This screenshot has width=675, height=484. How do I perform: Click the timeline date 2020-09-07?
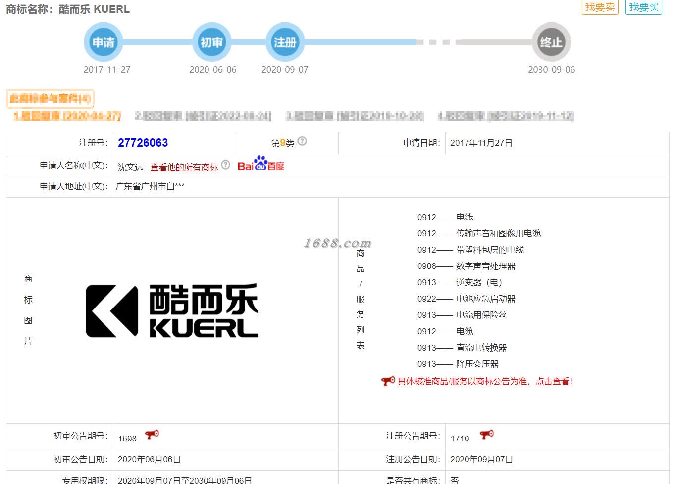click(285, 70)
